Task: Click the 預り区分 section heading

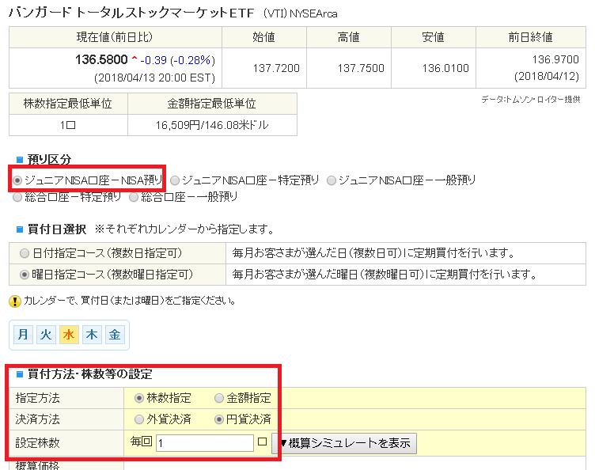Action: pyautogui.click(x=49, y=159)
